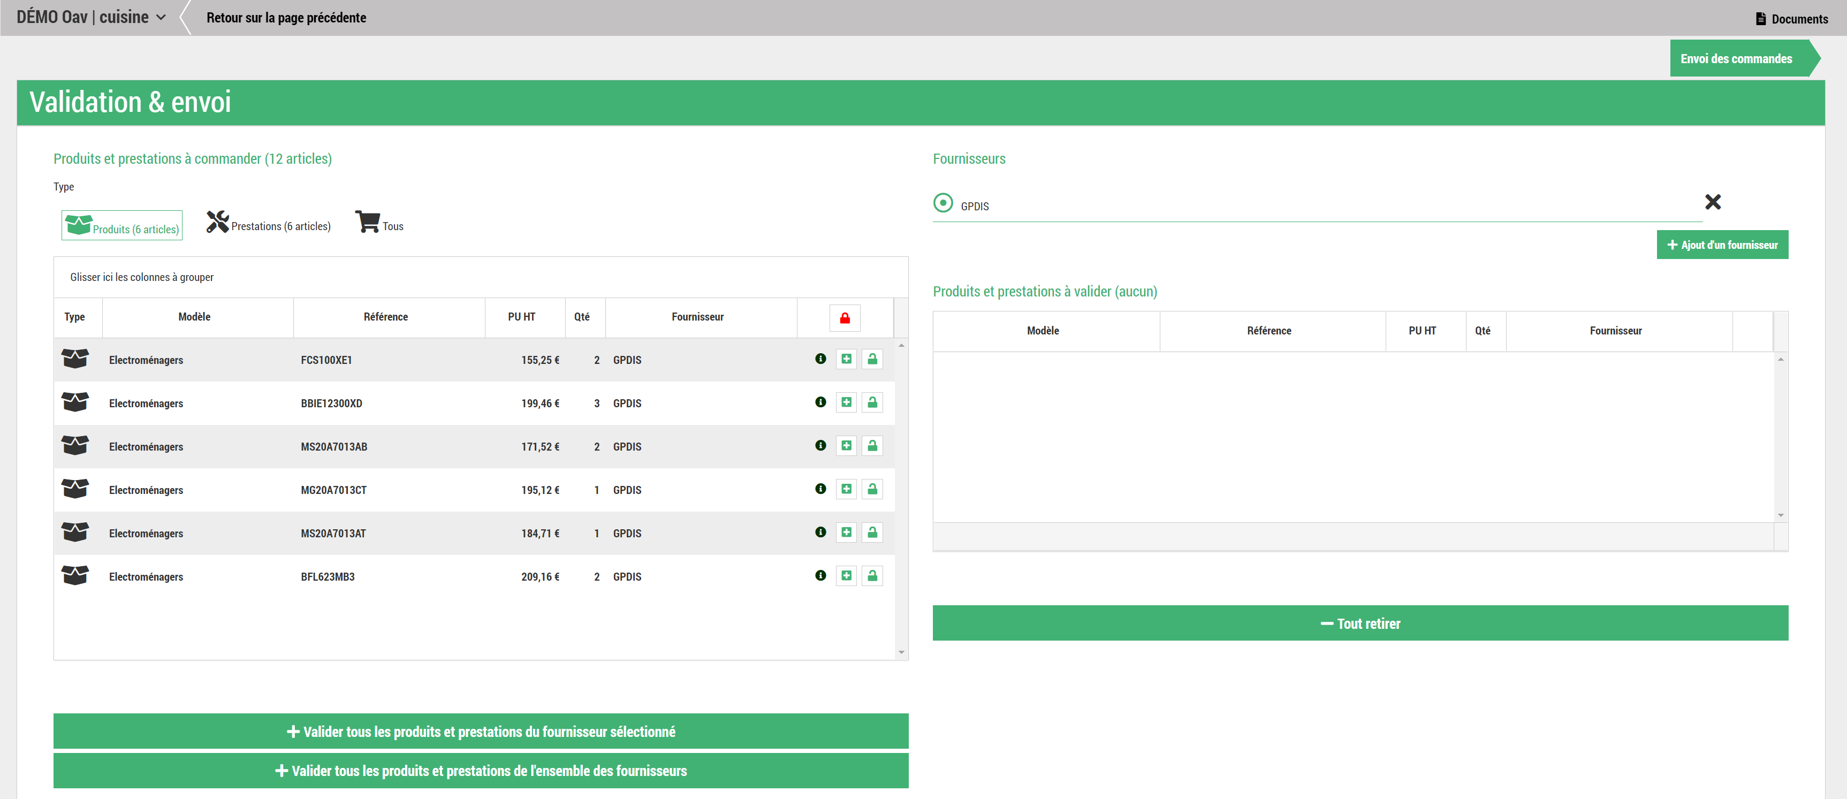Lock the BFL623MB3 product row
The width and height of the screenshot is (1847, 799).
coord(872,576)
